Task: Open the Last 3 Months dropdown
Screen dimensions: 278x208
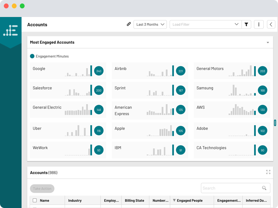Action: point(150,24)
